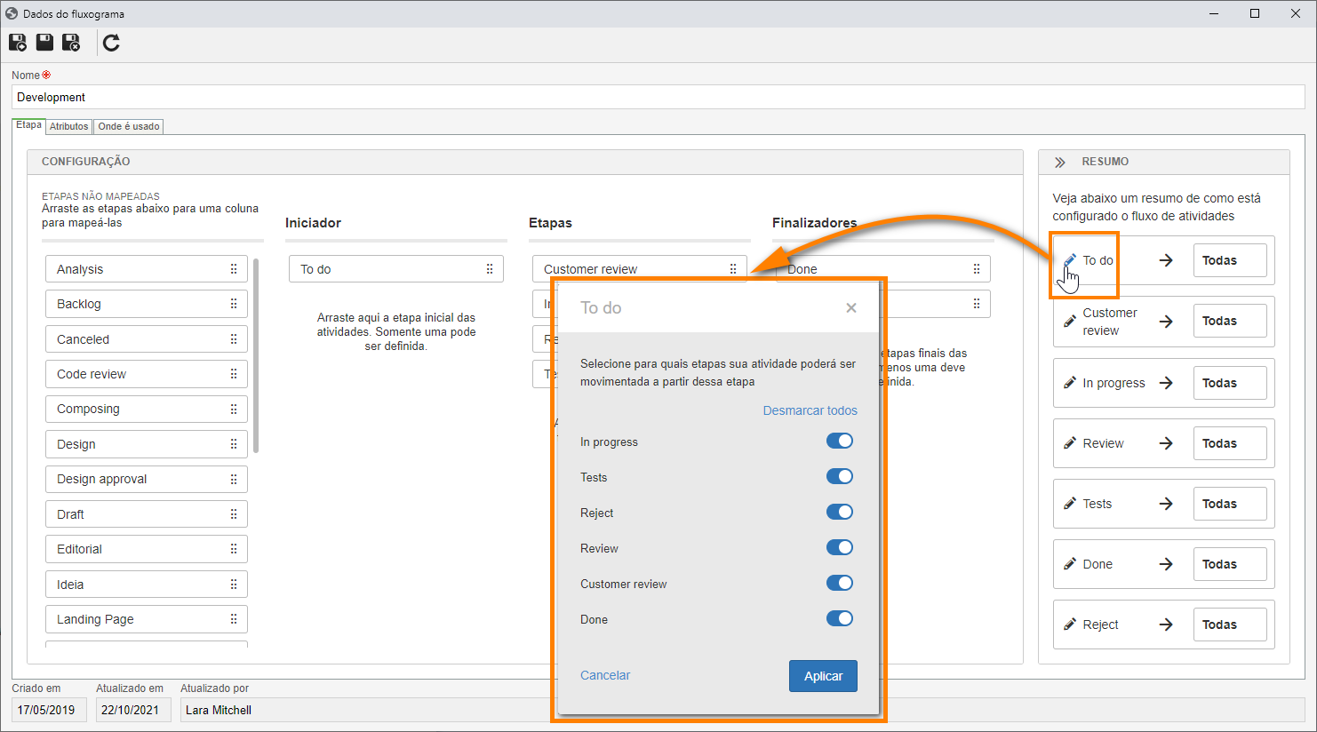Click Todas box for Tests row
This screenshot has width=1317, height=732.
1230,504
